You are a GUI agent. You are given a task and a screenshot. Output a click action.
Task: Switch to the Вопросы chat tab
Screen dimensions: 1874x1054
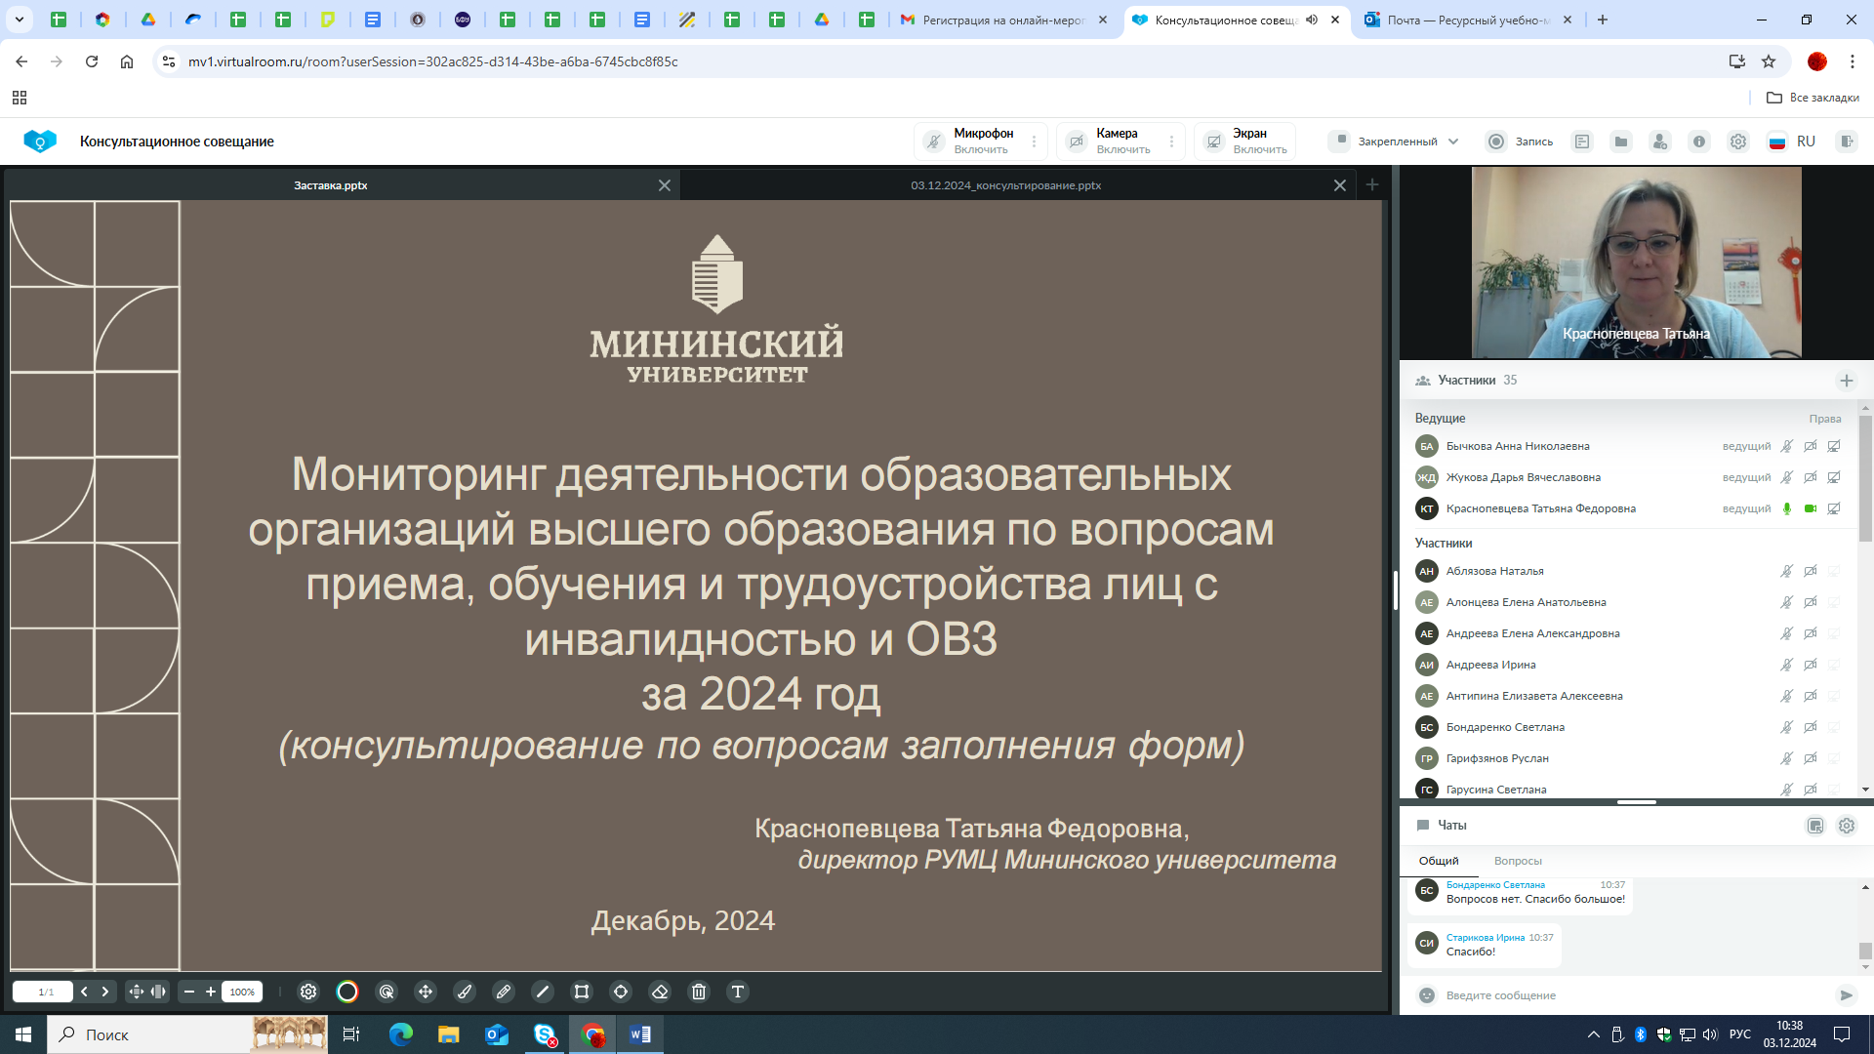coord(1518,861)
